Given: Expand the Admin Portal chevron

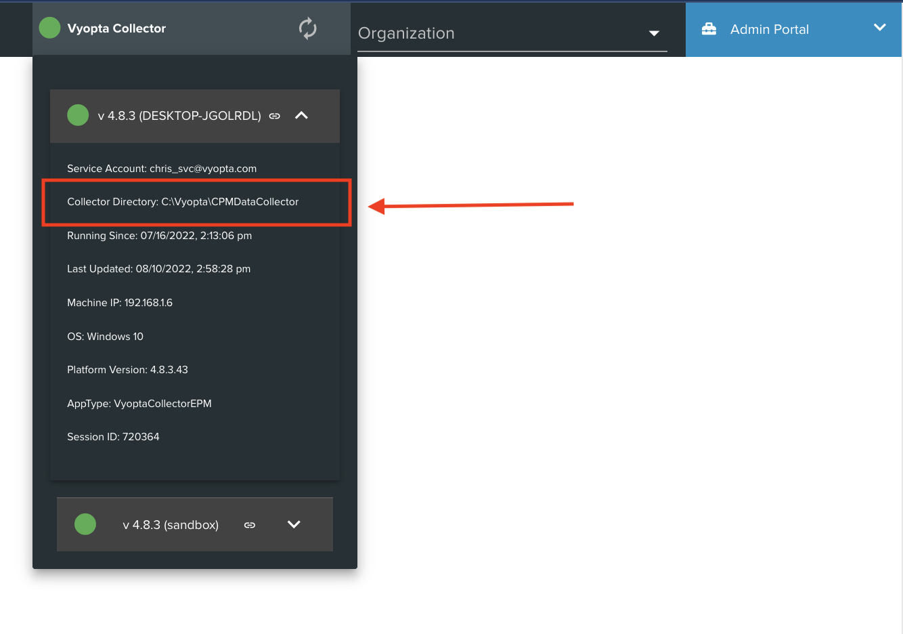Looking at the screenshot, I should point(880,28).
